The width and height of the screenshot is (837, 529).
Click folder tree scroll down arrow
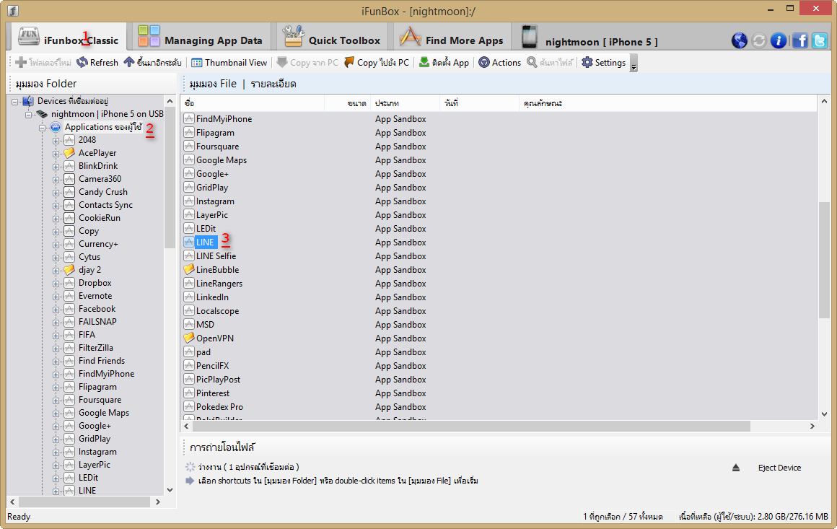(x=170, y=490)
